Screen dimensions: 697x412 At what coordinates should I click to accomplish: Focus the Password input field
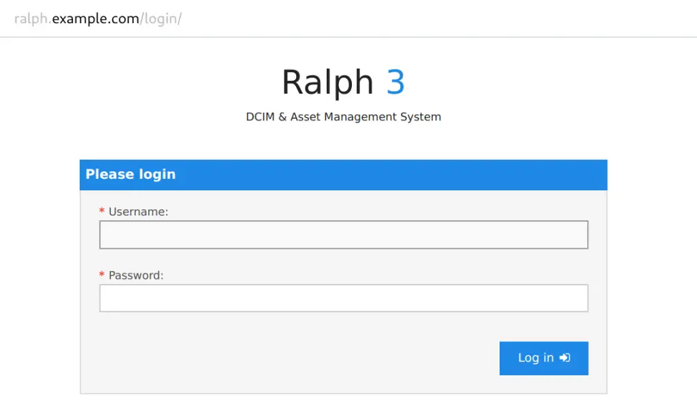pyautogui.click(x=344, y=298)
